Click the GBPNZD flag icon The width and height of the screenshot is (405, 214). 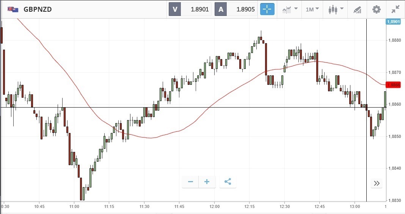[13, 9]
